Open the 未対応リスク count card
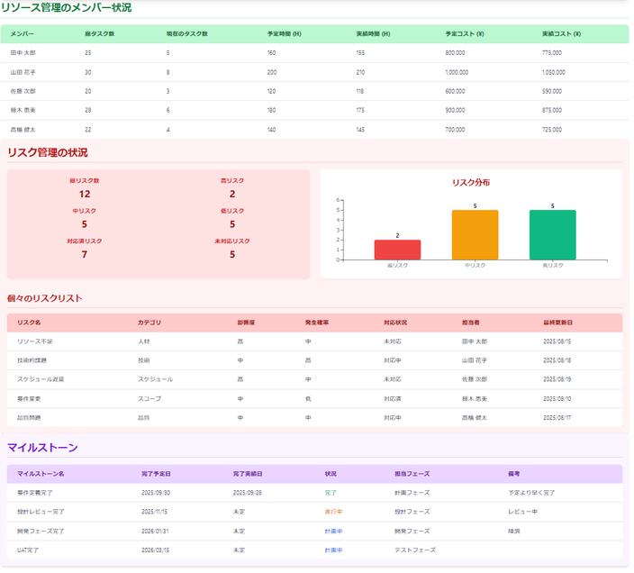Viewport: 634px width, 573px height. point(232,249)
